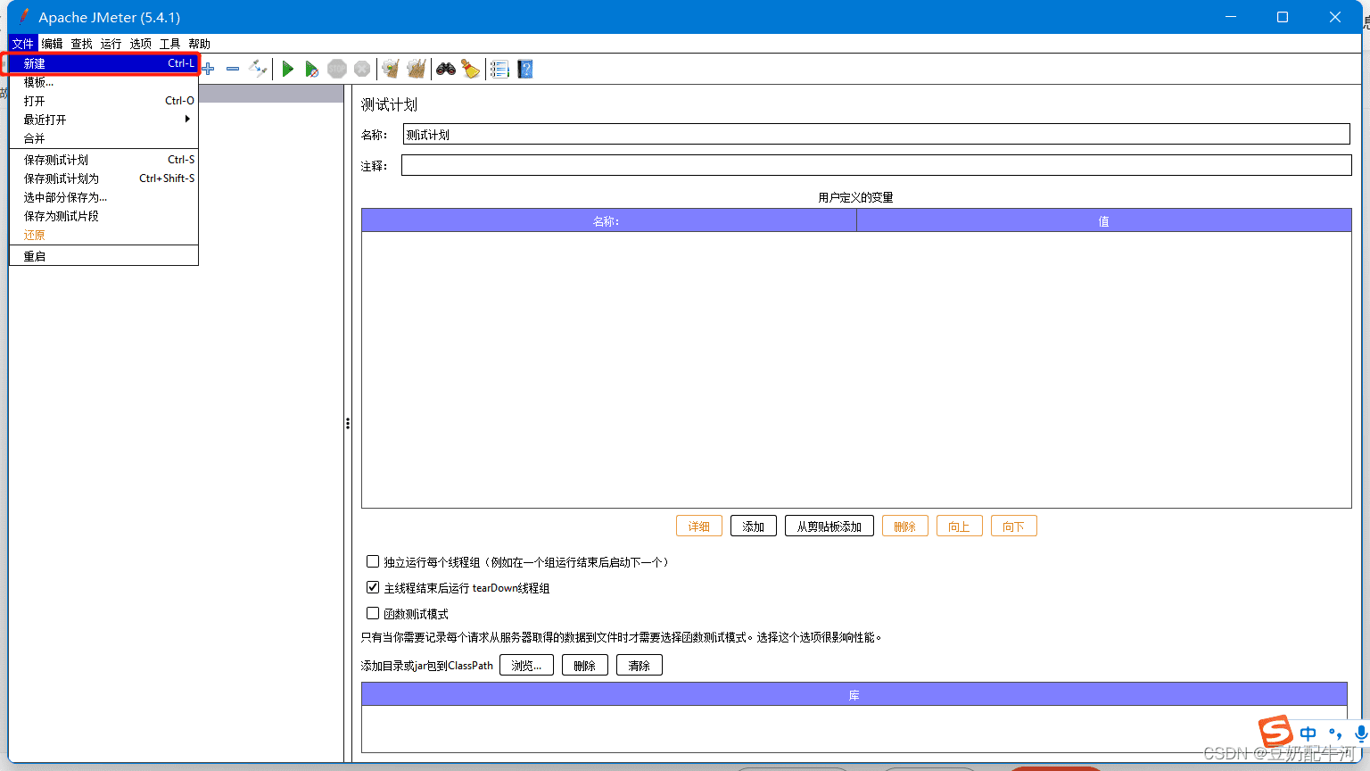Click the 名称 text field
1370x771 pixels.
click(877, 134)
